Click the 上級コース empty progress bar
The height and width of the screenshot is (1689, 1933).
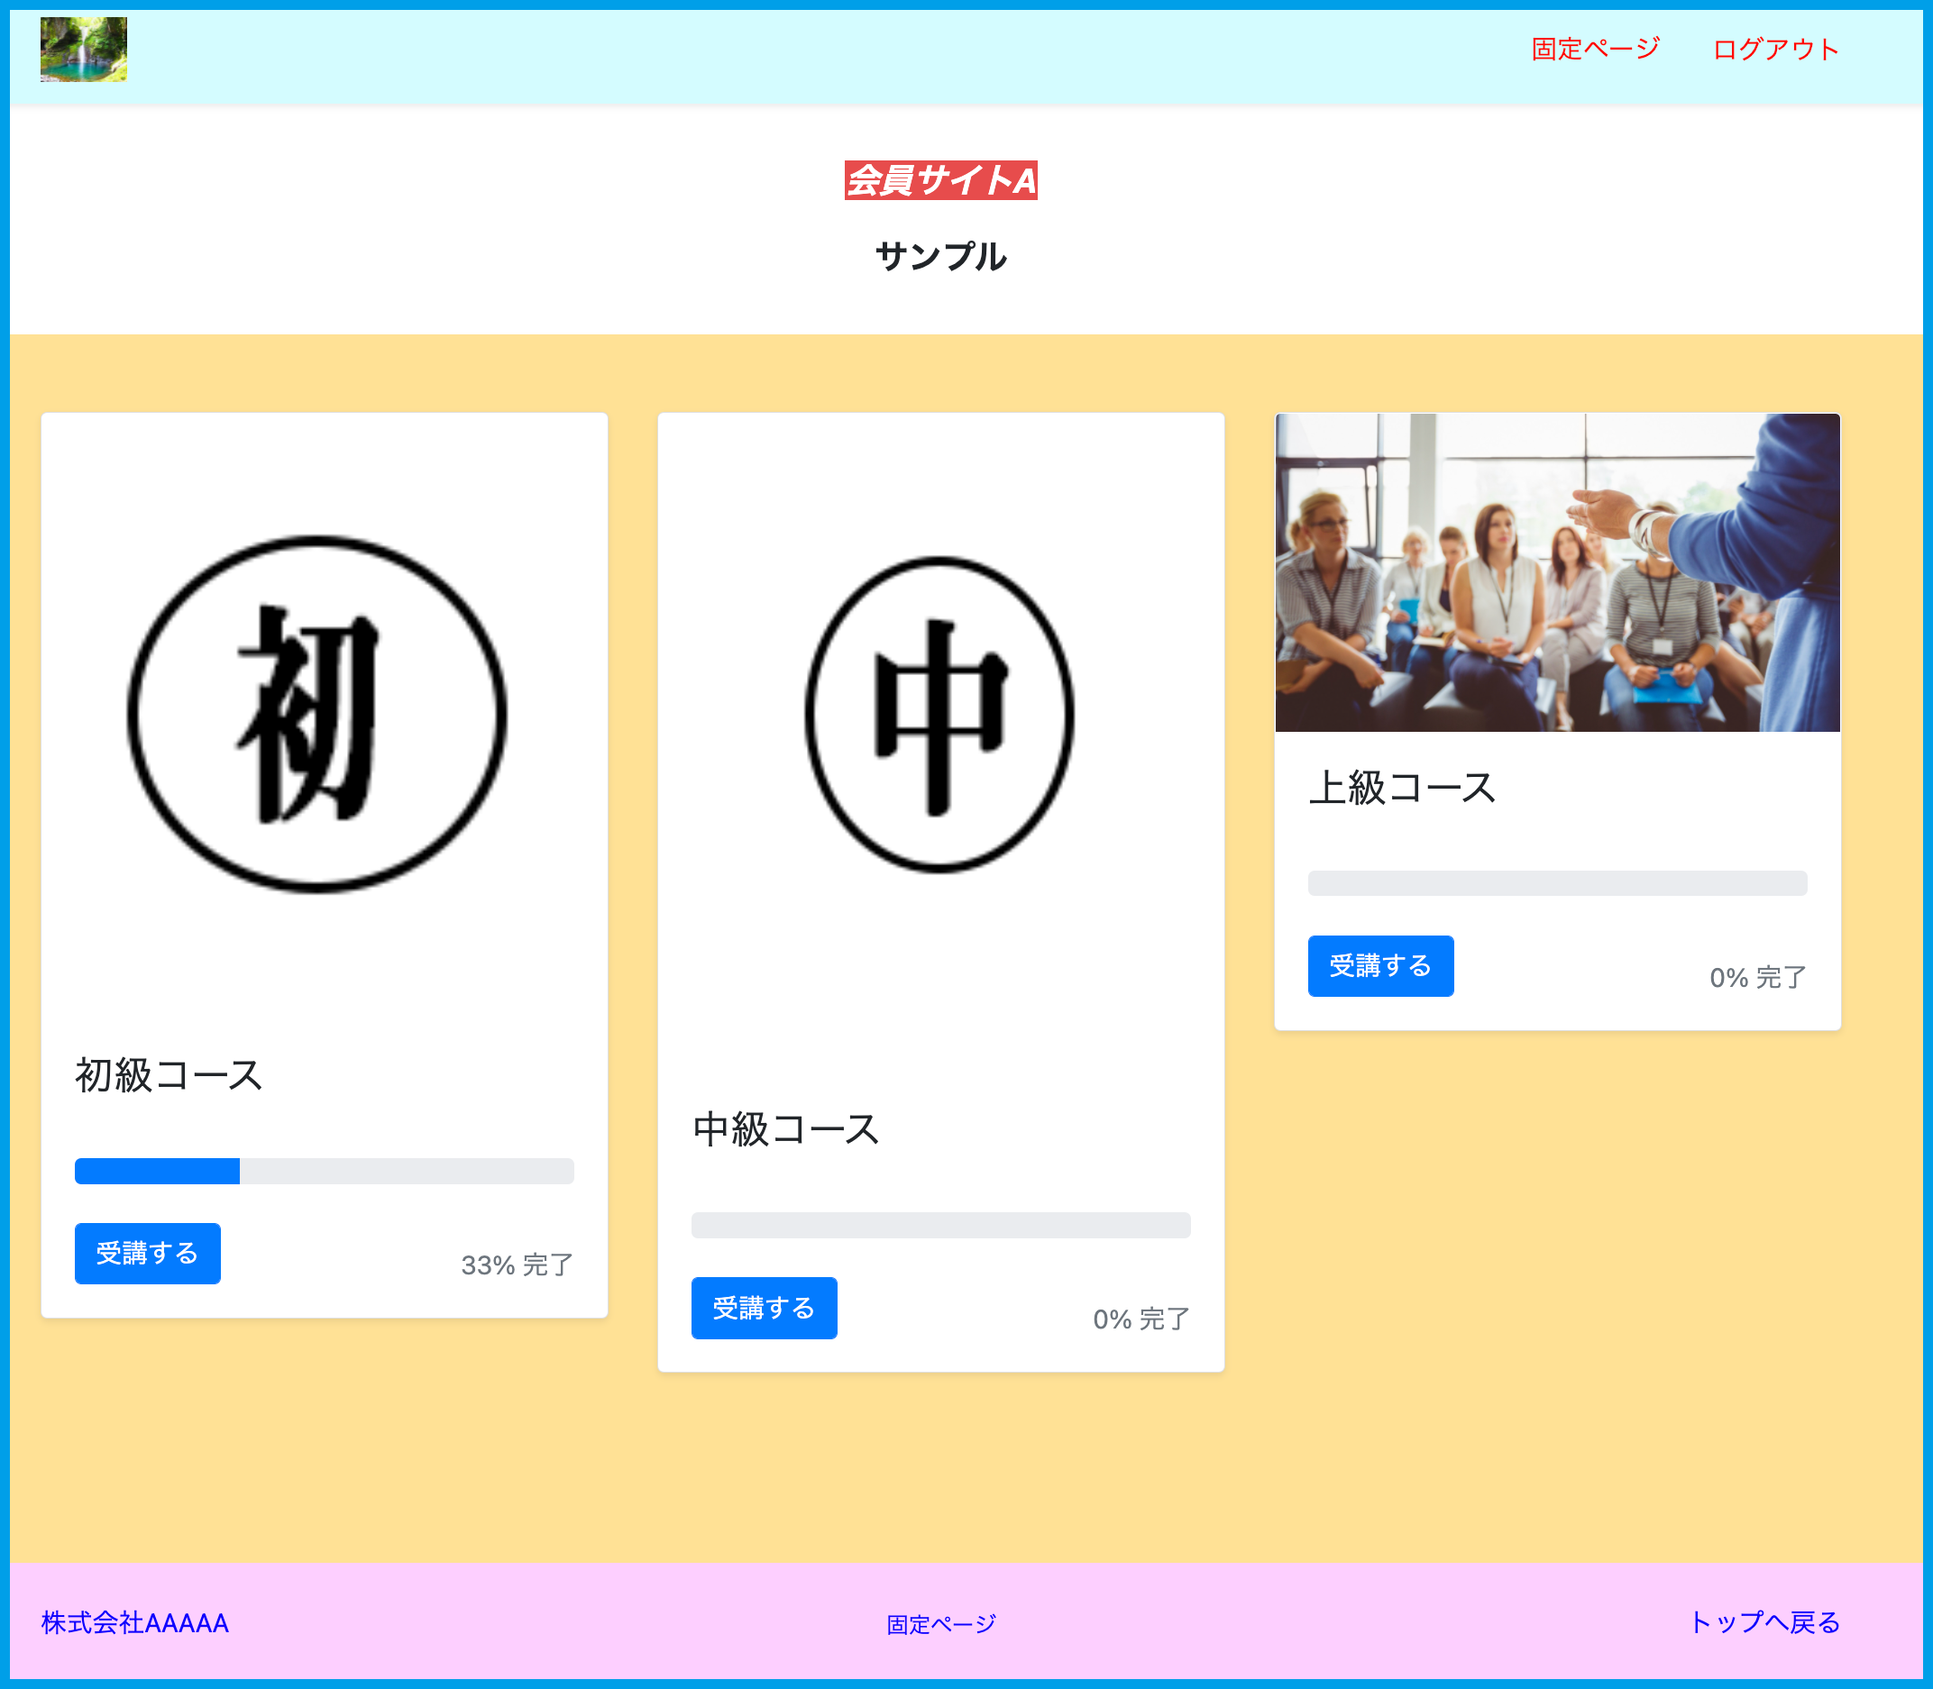1557,883
